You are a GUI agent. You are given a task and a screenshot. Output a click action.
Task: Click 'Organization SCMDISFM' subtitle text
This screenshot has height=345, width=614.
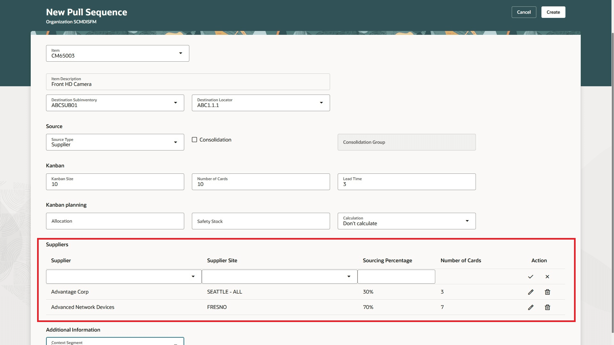pos(71,22)
